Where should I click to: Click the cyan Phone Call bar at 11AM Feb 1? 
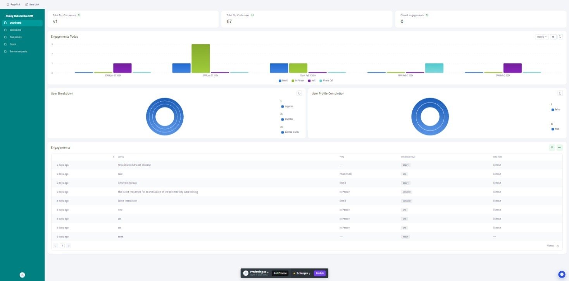point(434,68)
